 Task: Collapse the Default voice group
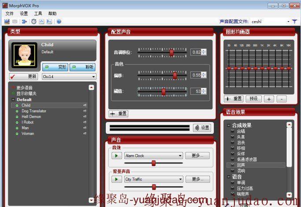[x=13, y=100]
